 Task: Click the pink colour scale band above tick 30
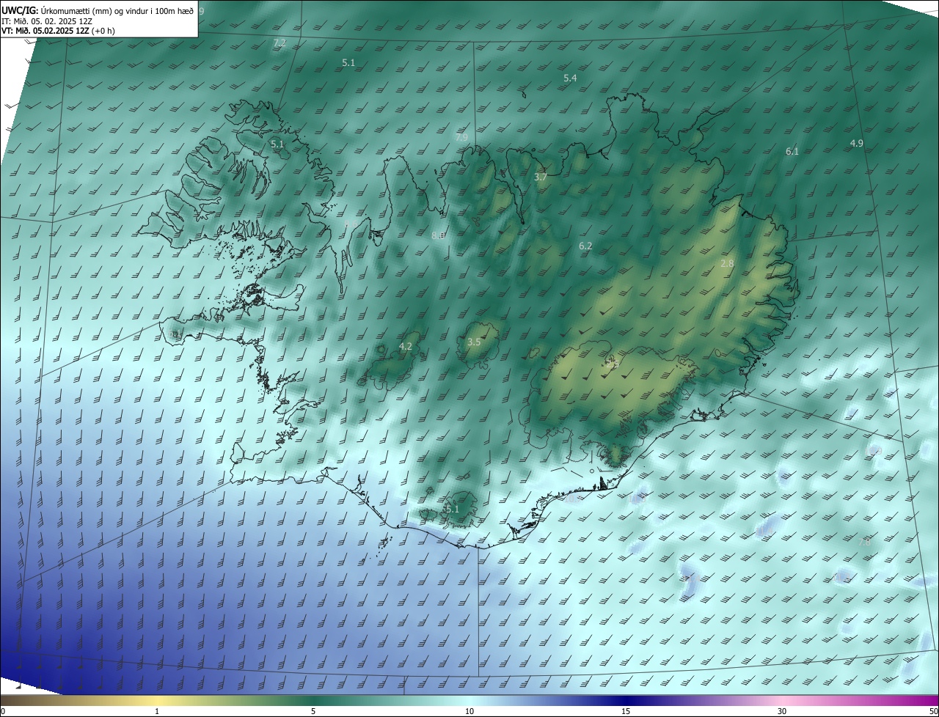[x=782, y=700]
